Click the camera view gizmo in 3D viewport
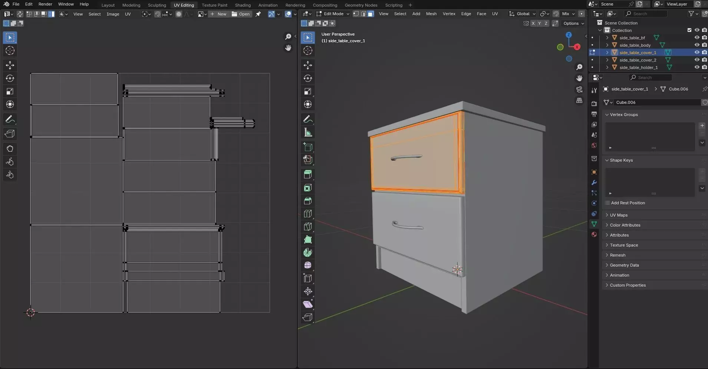The image size is (708, 369). pyautogui.click(x=579, y=89)
